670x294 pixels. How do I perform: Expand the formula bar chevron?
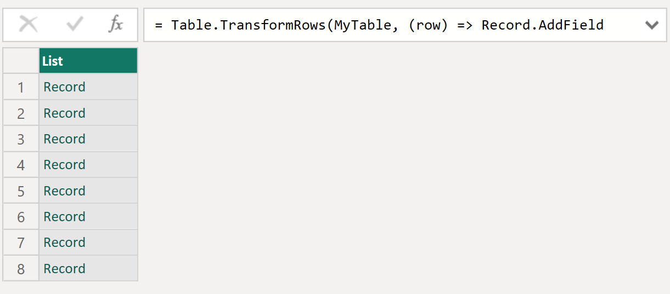tap(651, 25)
